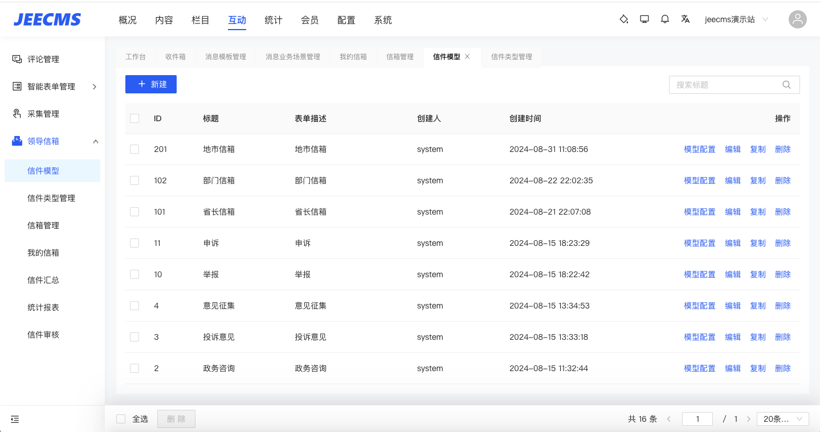This screenshot has height=432, width=820.
Task: Click the blue 新建 button
Action: [151, 84]
